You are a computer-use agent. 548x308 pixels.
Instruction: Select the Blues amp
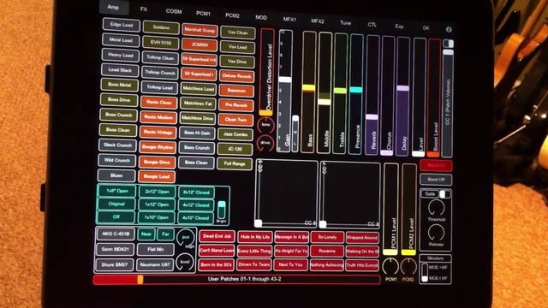tap(116, 175)
